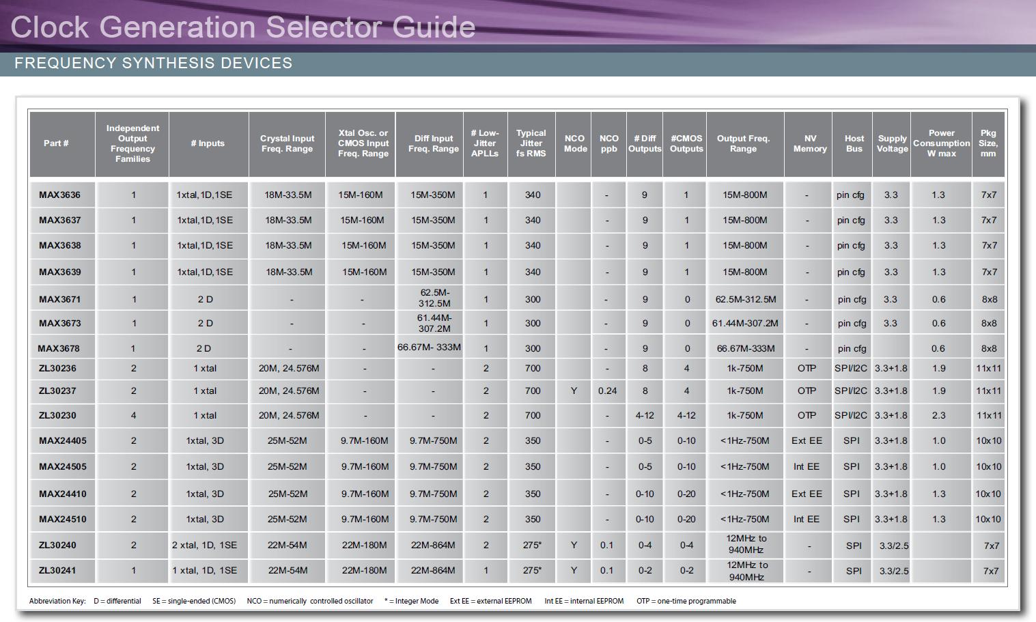Select the 'Abbreviation Key:' label
The height and width of the screenshot is (622, 1036).
coord(57,601)
